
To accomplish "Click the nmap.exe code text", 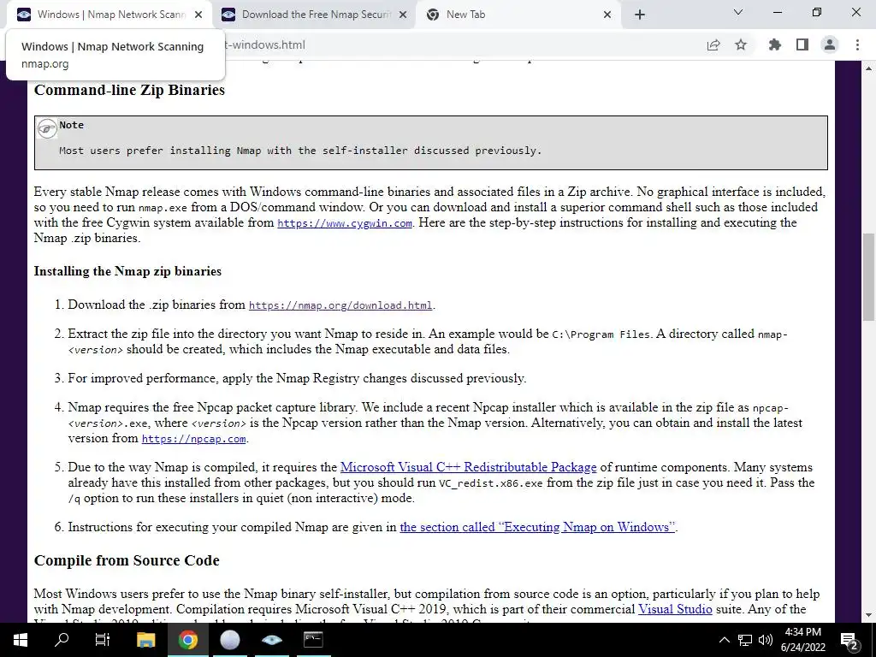I will (163, 208).
